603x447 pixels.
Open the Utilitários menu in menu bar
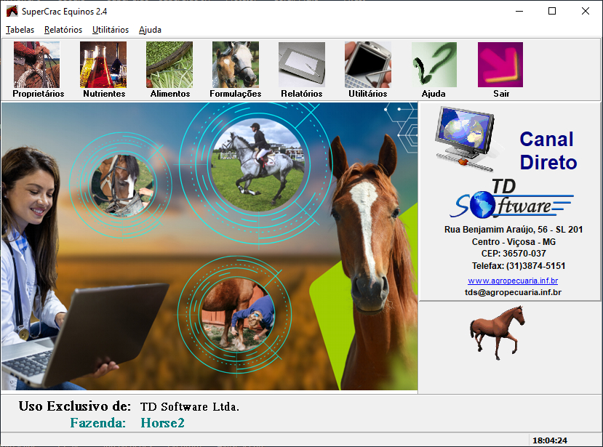click(111, 30)
